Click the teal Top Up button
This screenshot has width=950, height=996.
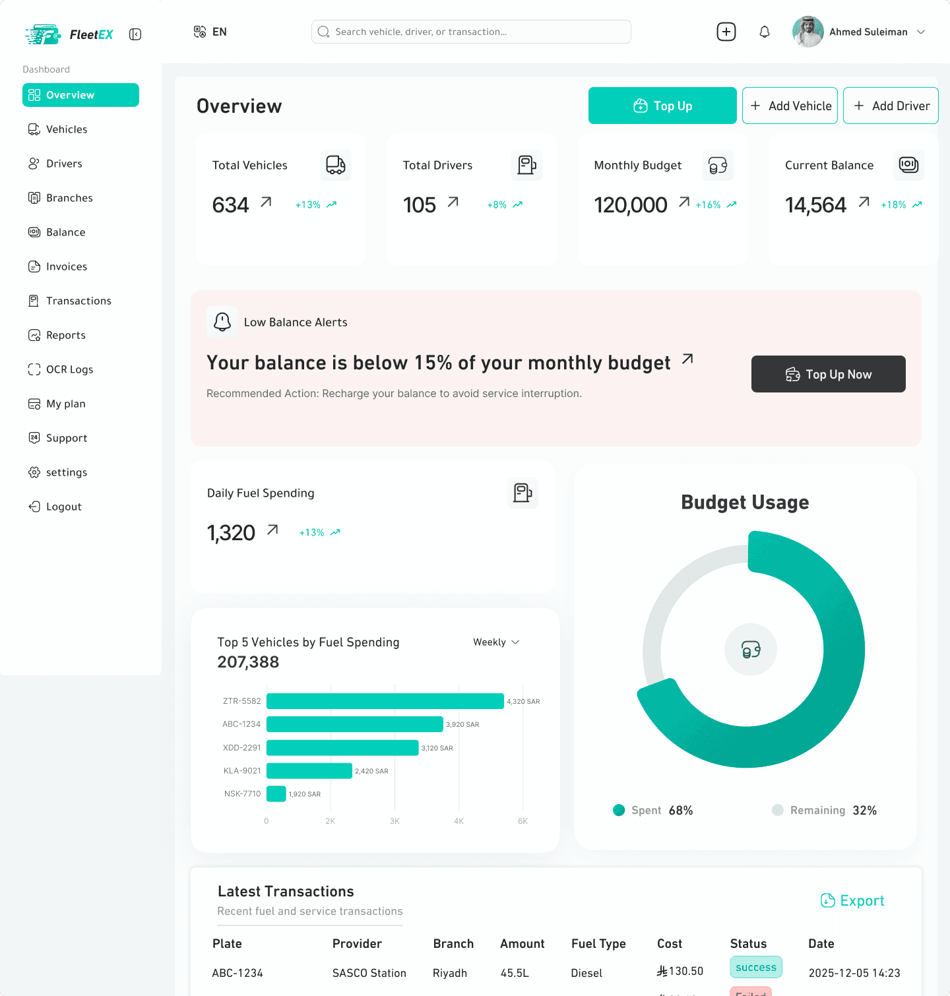point(662,106)
